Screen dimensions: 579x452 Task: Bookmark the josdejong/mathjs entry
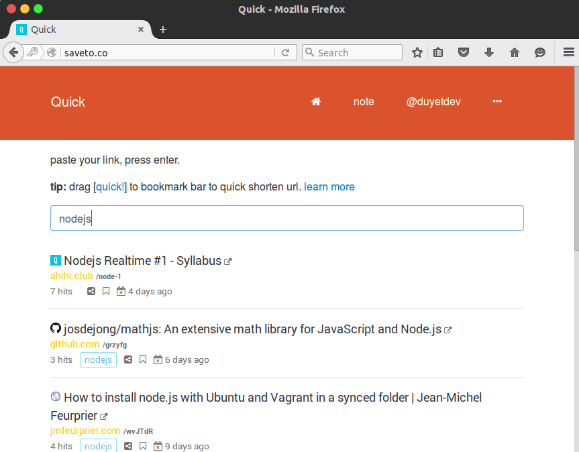point(143,359)
